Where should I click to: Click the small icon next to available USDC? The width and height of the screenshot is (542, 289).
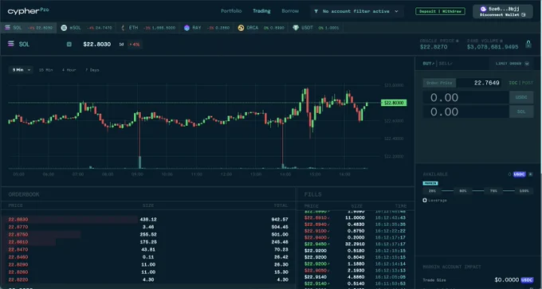(531, 174)
